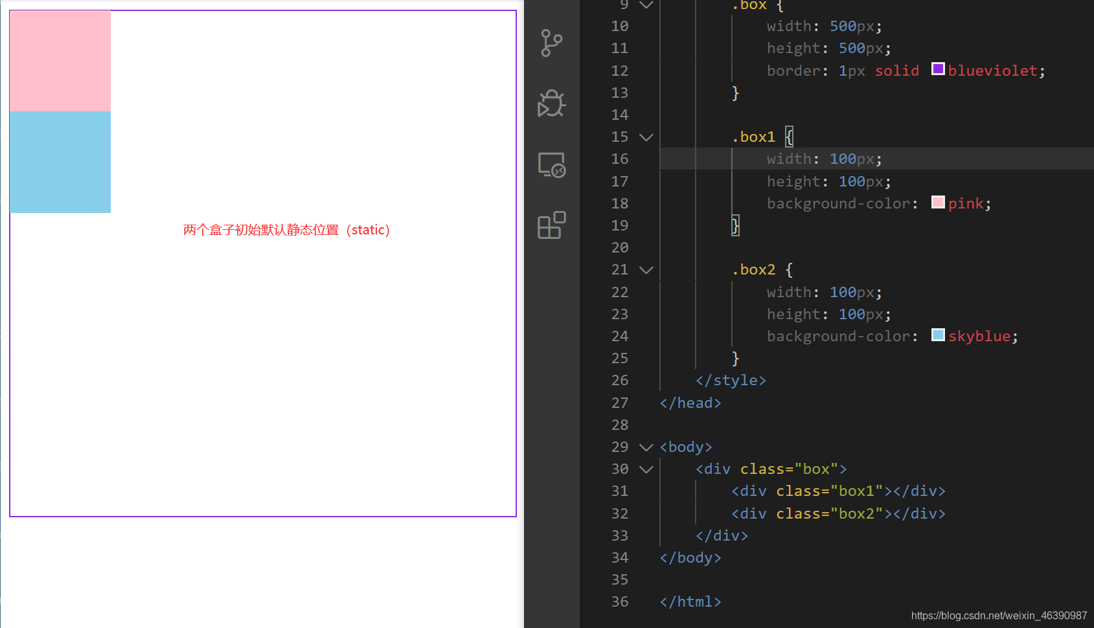Image resolution: width=1094 pixels, height=628 pixels.
Task: Click the closing </html> tag
Action: (690, 602)
